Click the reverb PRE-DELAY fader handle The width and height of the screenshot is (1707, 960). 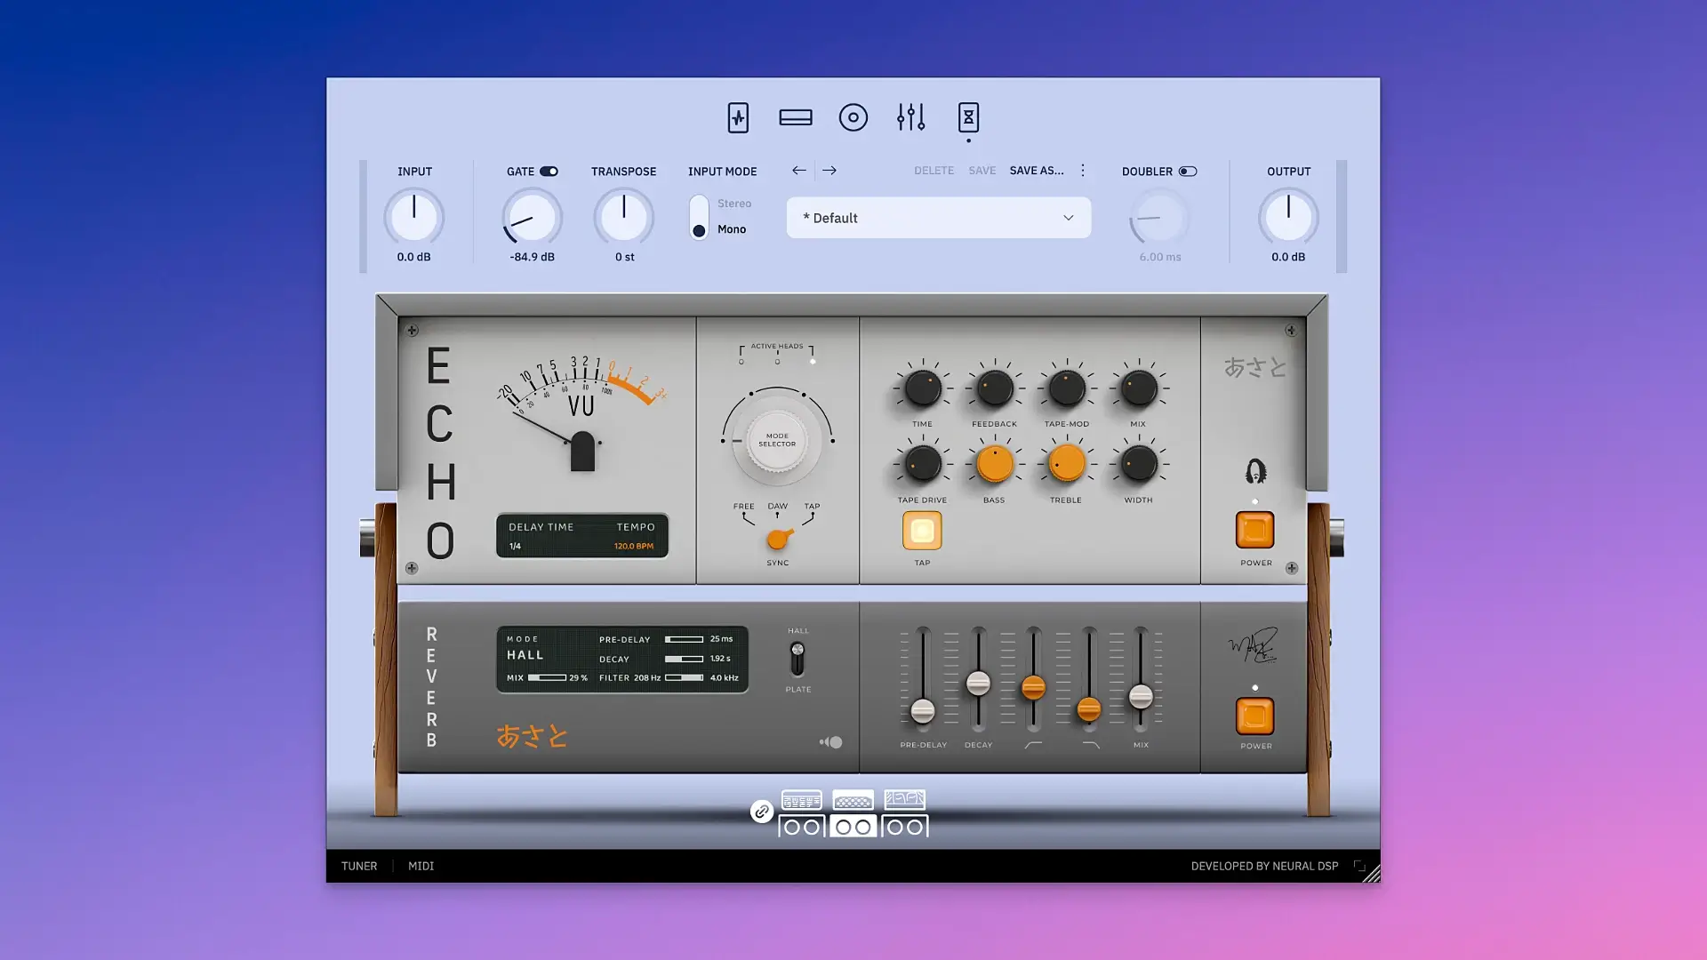[x=923, y=710]
